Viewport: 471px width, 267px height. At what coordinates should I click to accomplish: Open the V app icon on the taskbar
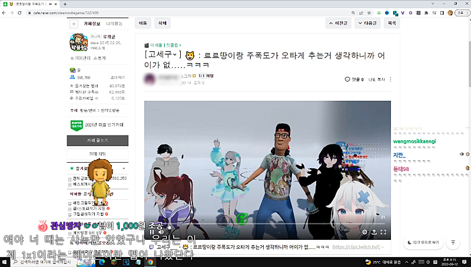126,262
